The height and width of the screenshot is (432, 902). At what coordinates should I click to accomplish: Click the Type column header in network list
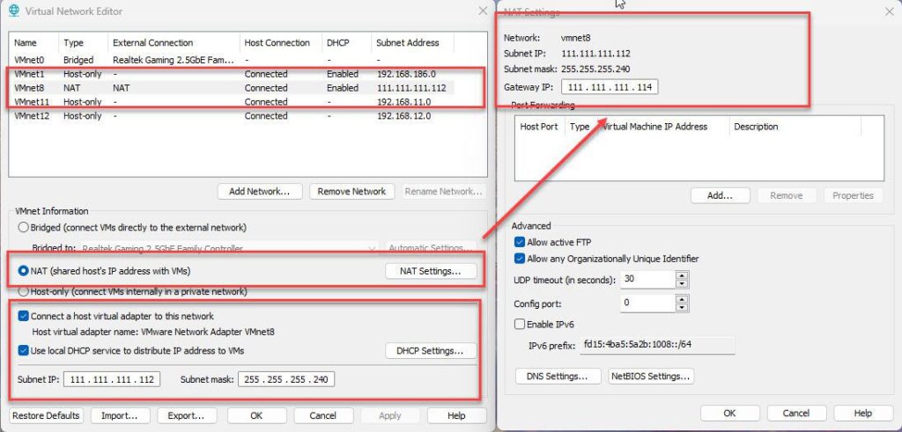click(84, 42)
